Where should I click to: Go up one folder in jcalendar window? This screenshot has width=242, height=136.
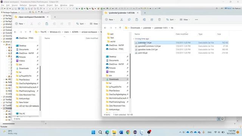(120, 28)
